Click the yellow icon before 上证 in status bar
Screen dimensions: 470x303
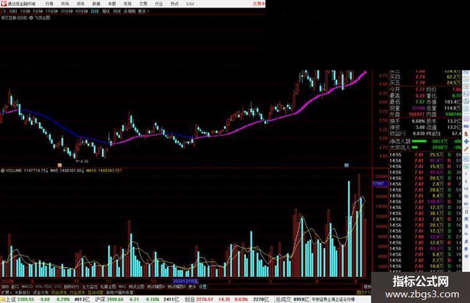click(x=2, y=299)
